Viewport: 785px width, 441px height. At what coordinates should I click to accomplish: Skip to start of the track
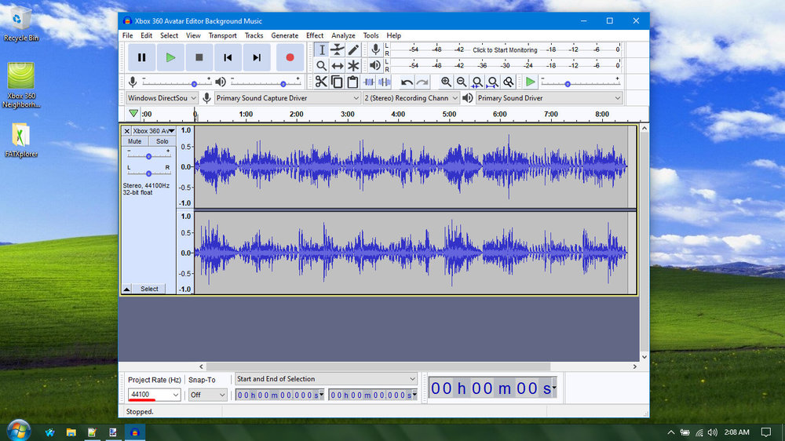228,57
